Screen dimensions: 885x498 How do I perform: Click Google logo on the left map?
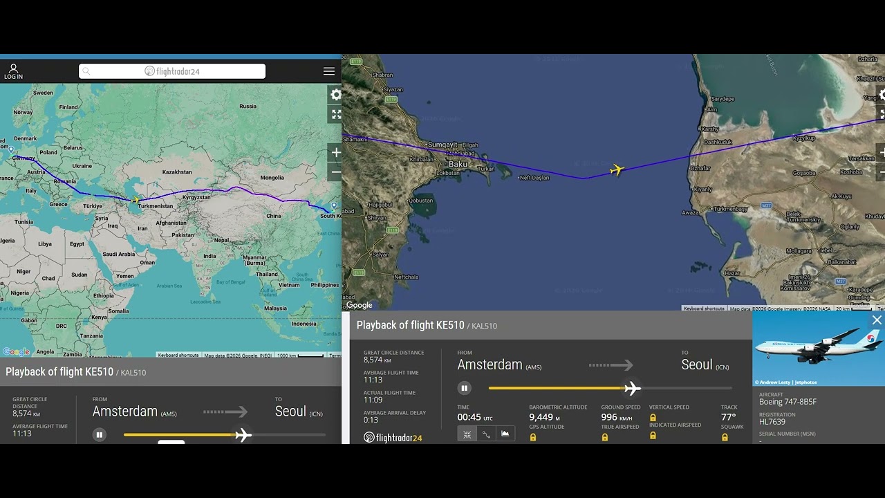[x=16, y=352]
